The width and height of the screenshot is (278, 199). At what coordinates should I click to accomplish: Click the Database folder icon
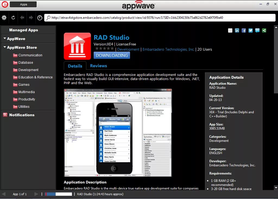point(15,63)
